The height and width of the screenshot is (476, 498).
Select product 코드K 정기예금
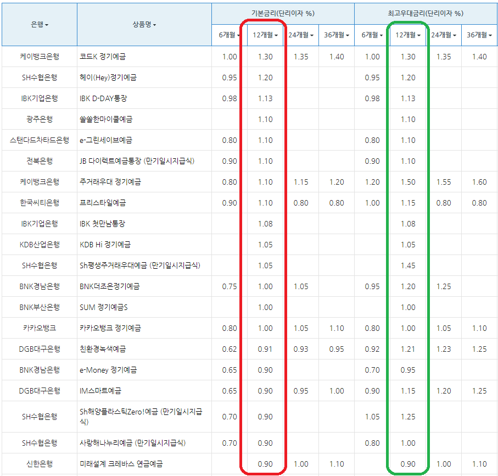pos(103,57)
